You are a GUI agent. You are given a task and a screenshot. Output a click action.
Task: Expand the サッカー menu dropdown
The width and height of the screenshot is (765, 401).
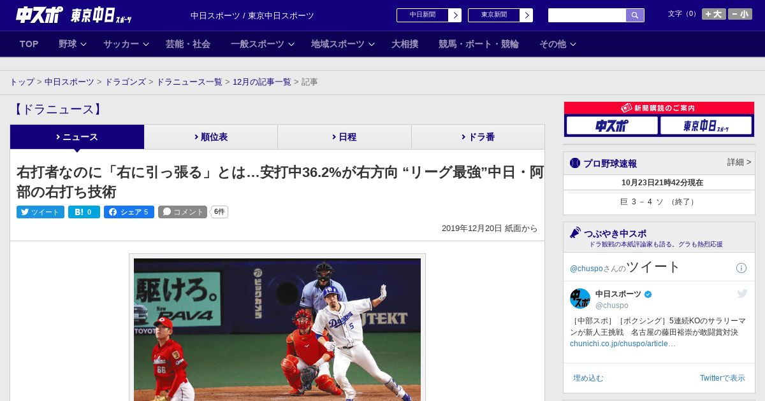(x=126, y=44)
